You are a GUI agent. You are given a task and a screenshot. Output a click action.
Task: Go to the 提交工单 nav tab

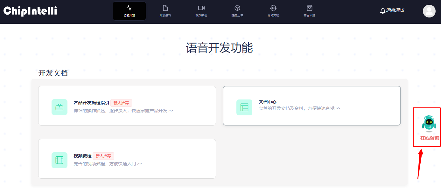click(x=237, y=11)
